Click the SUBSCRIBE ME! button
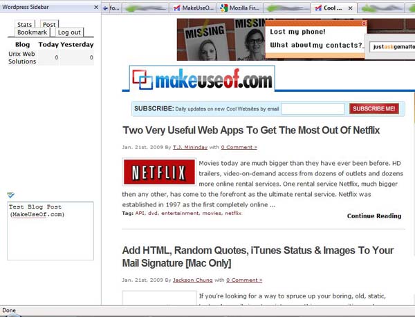Image resolution: width=415 pixels, height=317 pixels. tap(374, 108)
